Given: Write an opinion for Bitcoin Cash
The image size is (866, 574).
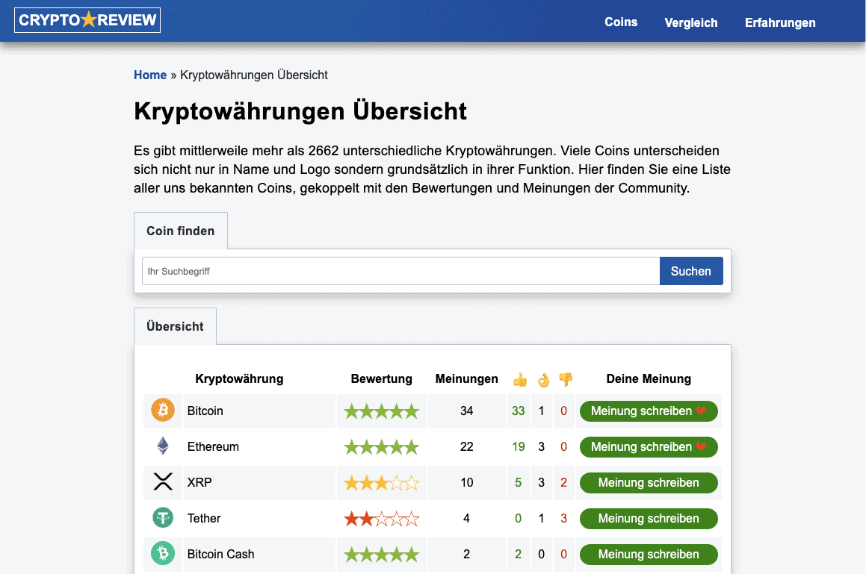Looking at the screenshot, I should click(649, 555).
